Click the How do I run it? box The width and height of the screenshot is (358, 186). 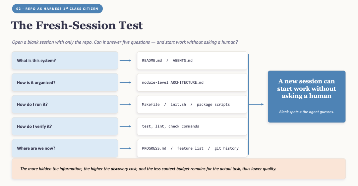(x=65, y=104)
